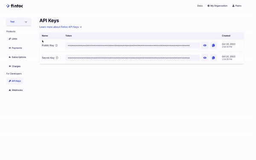Click the Charges icon in sidebar
This screenshot has height=160, width=256.
point(10,66)
